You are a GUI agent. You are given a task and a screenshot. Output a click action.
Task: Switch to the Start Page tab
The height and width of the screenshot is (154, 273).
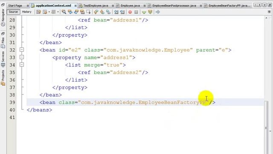15,6
